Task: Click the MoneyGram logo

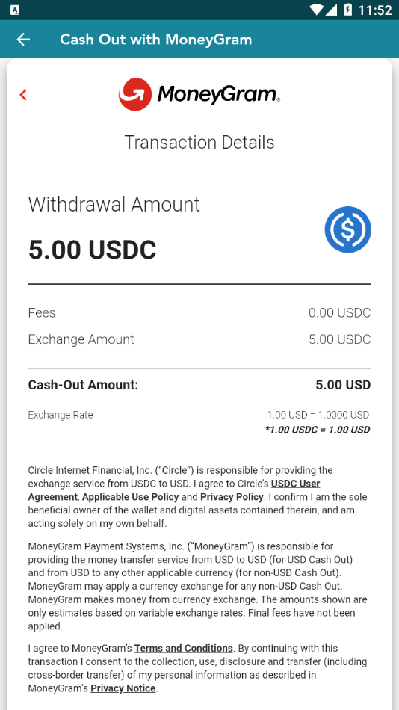Action: tap(199, 94)
